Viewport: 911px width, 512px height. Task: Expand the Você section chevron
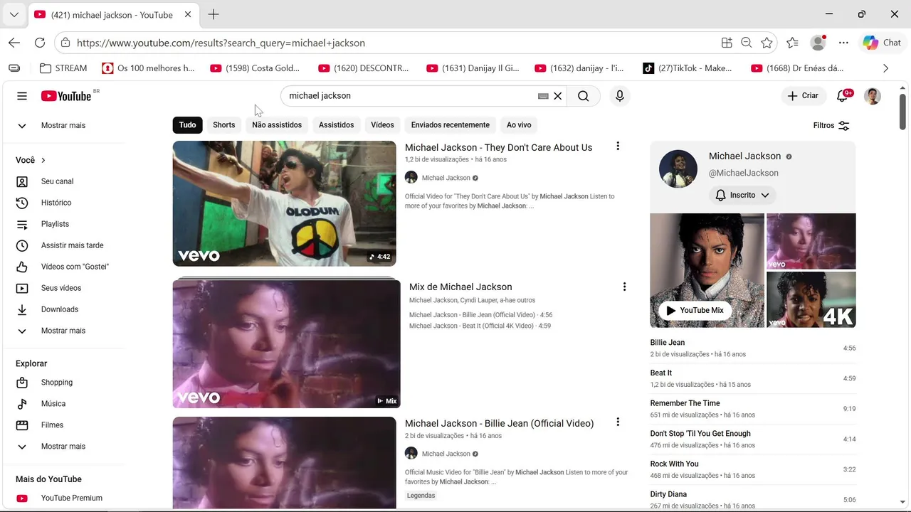pos(43,160)
